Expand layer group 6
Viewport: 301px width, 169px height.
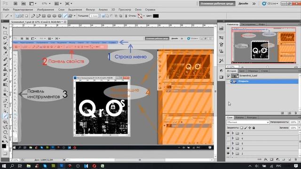coord(233,138)
